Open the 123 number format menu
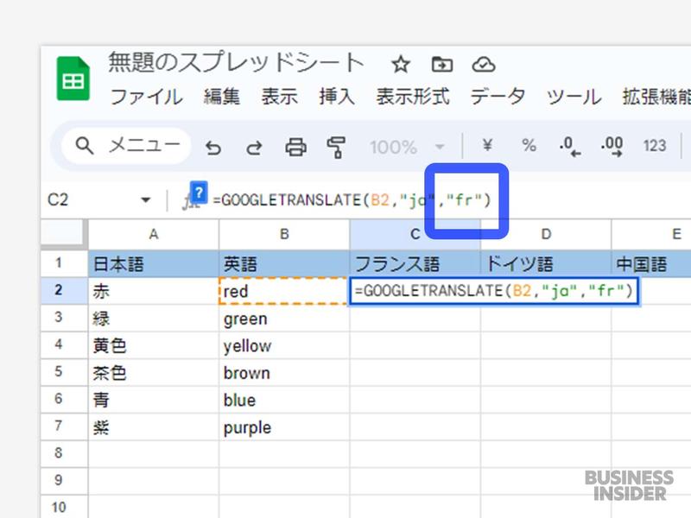Viewport: 691px width, 518px height. coord(655,145)
